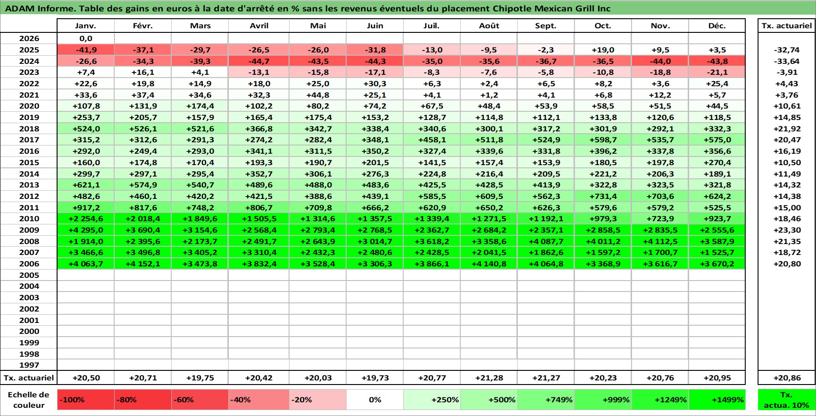Viewport: 816px width, 416px height.
Task: Click the -100% red scale swatch
Action: (86, 400)
